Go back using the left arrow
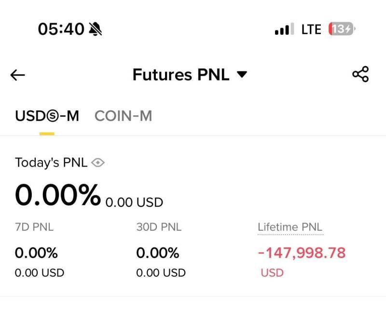Screen dimensions: 386x310 [x=17, y=75]
